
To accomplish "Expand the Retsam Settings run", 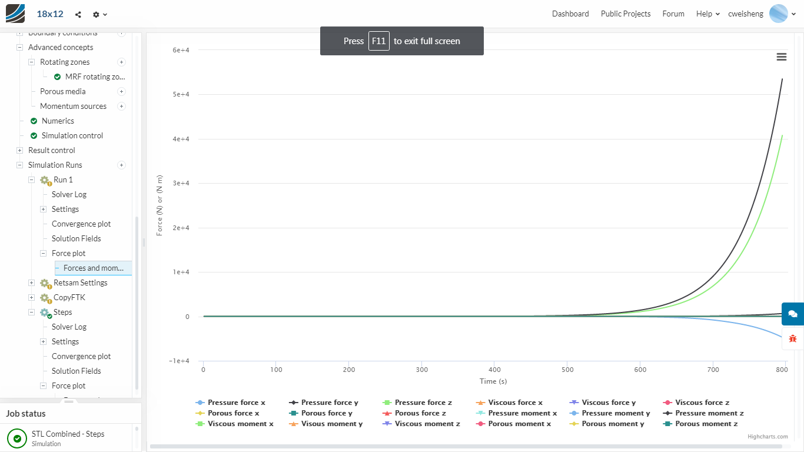I will click(32, 282).
